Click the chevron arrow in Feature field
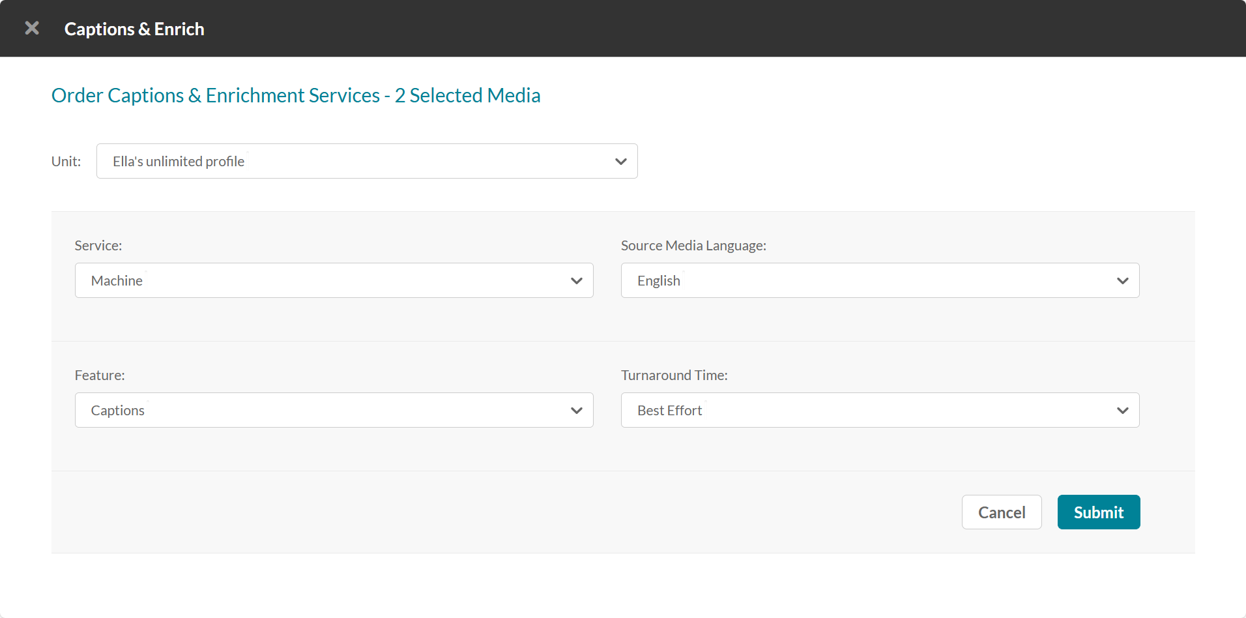 (576, 411)
